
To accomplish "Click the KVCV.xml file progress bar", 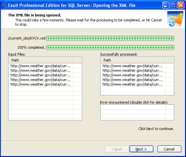I will [110, 39].
